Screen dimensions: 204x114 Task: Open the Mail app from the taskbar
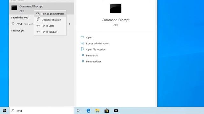coord(116,111)
